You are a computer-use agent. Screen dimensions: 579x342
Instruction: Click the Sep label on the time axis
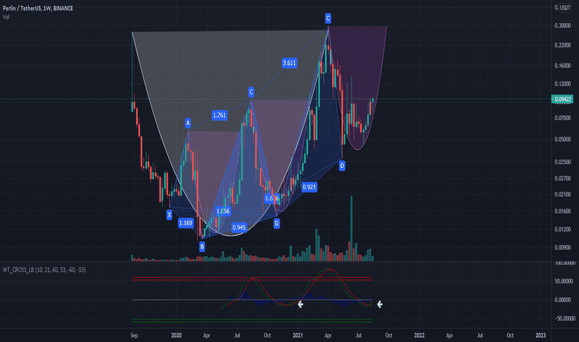134,335
